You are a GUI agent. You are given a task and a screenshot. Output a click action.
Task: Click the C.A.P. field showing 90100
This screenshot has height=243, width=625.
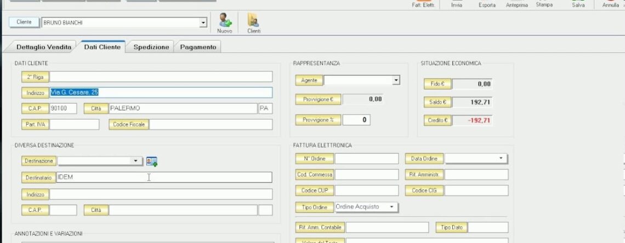[63, 109]
